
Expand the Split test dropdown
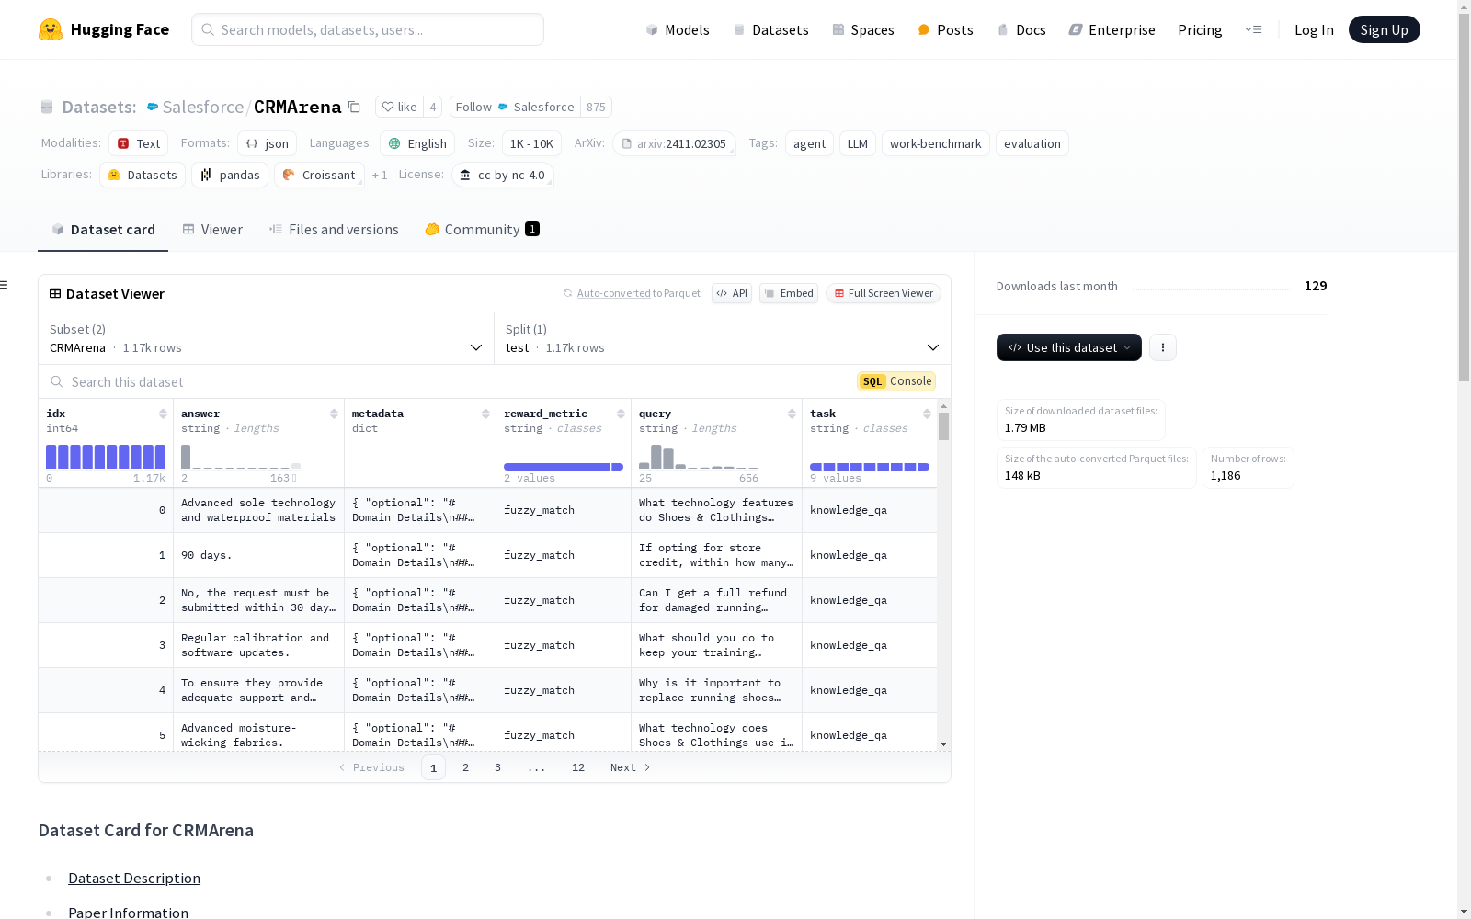(723, 338)
